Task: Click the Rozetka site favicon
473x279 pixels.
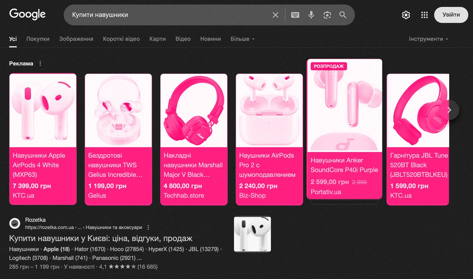Action: point(15,223)
